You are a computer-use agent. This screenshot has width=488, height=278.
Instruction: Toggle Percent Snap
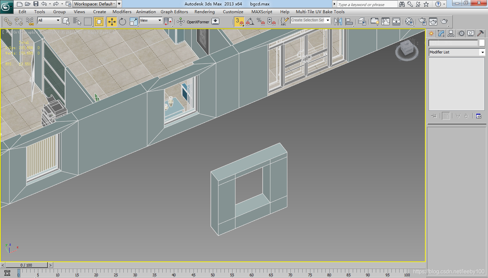pyautogui.click(x=261, y=22)
